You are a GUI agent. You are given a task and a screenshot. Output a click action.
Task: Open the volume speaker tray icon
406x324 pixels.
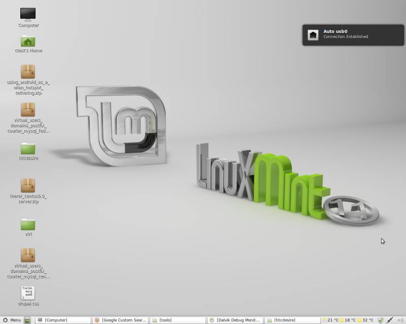point(400,320)
